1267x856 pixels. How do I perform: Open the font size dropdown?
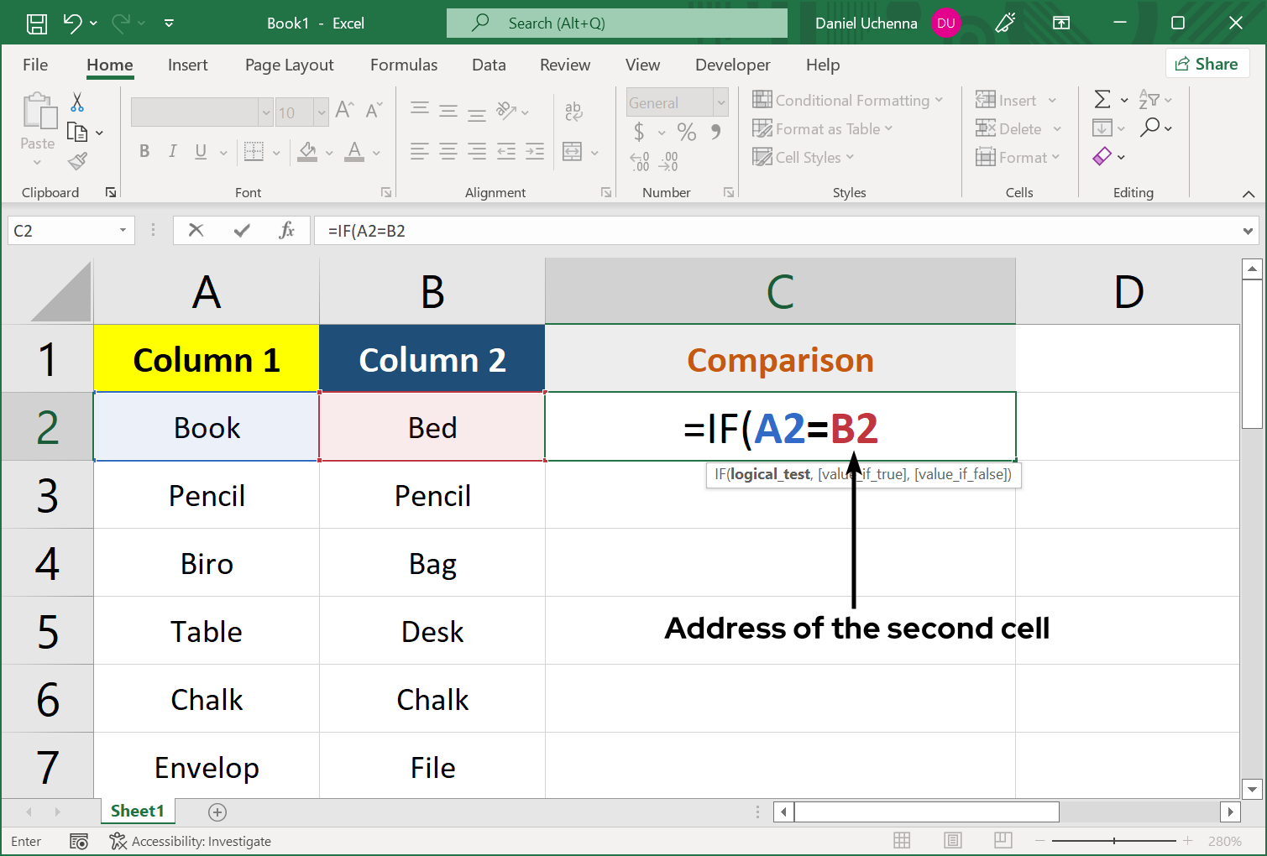(x=322, y=112)
